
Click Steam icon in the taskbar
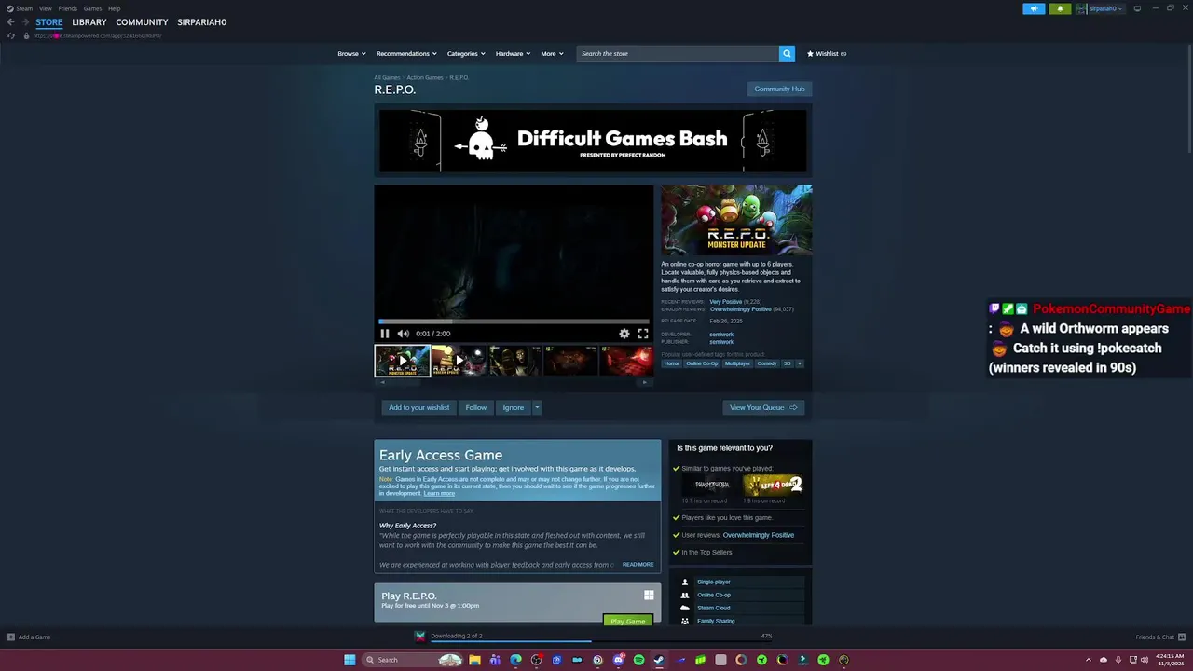(x=659, y=660)
